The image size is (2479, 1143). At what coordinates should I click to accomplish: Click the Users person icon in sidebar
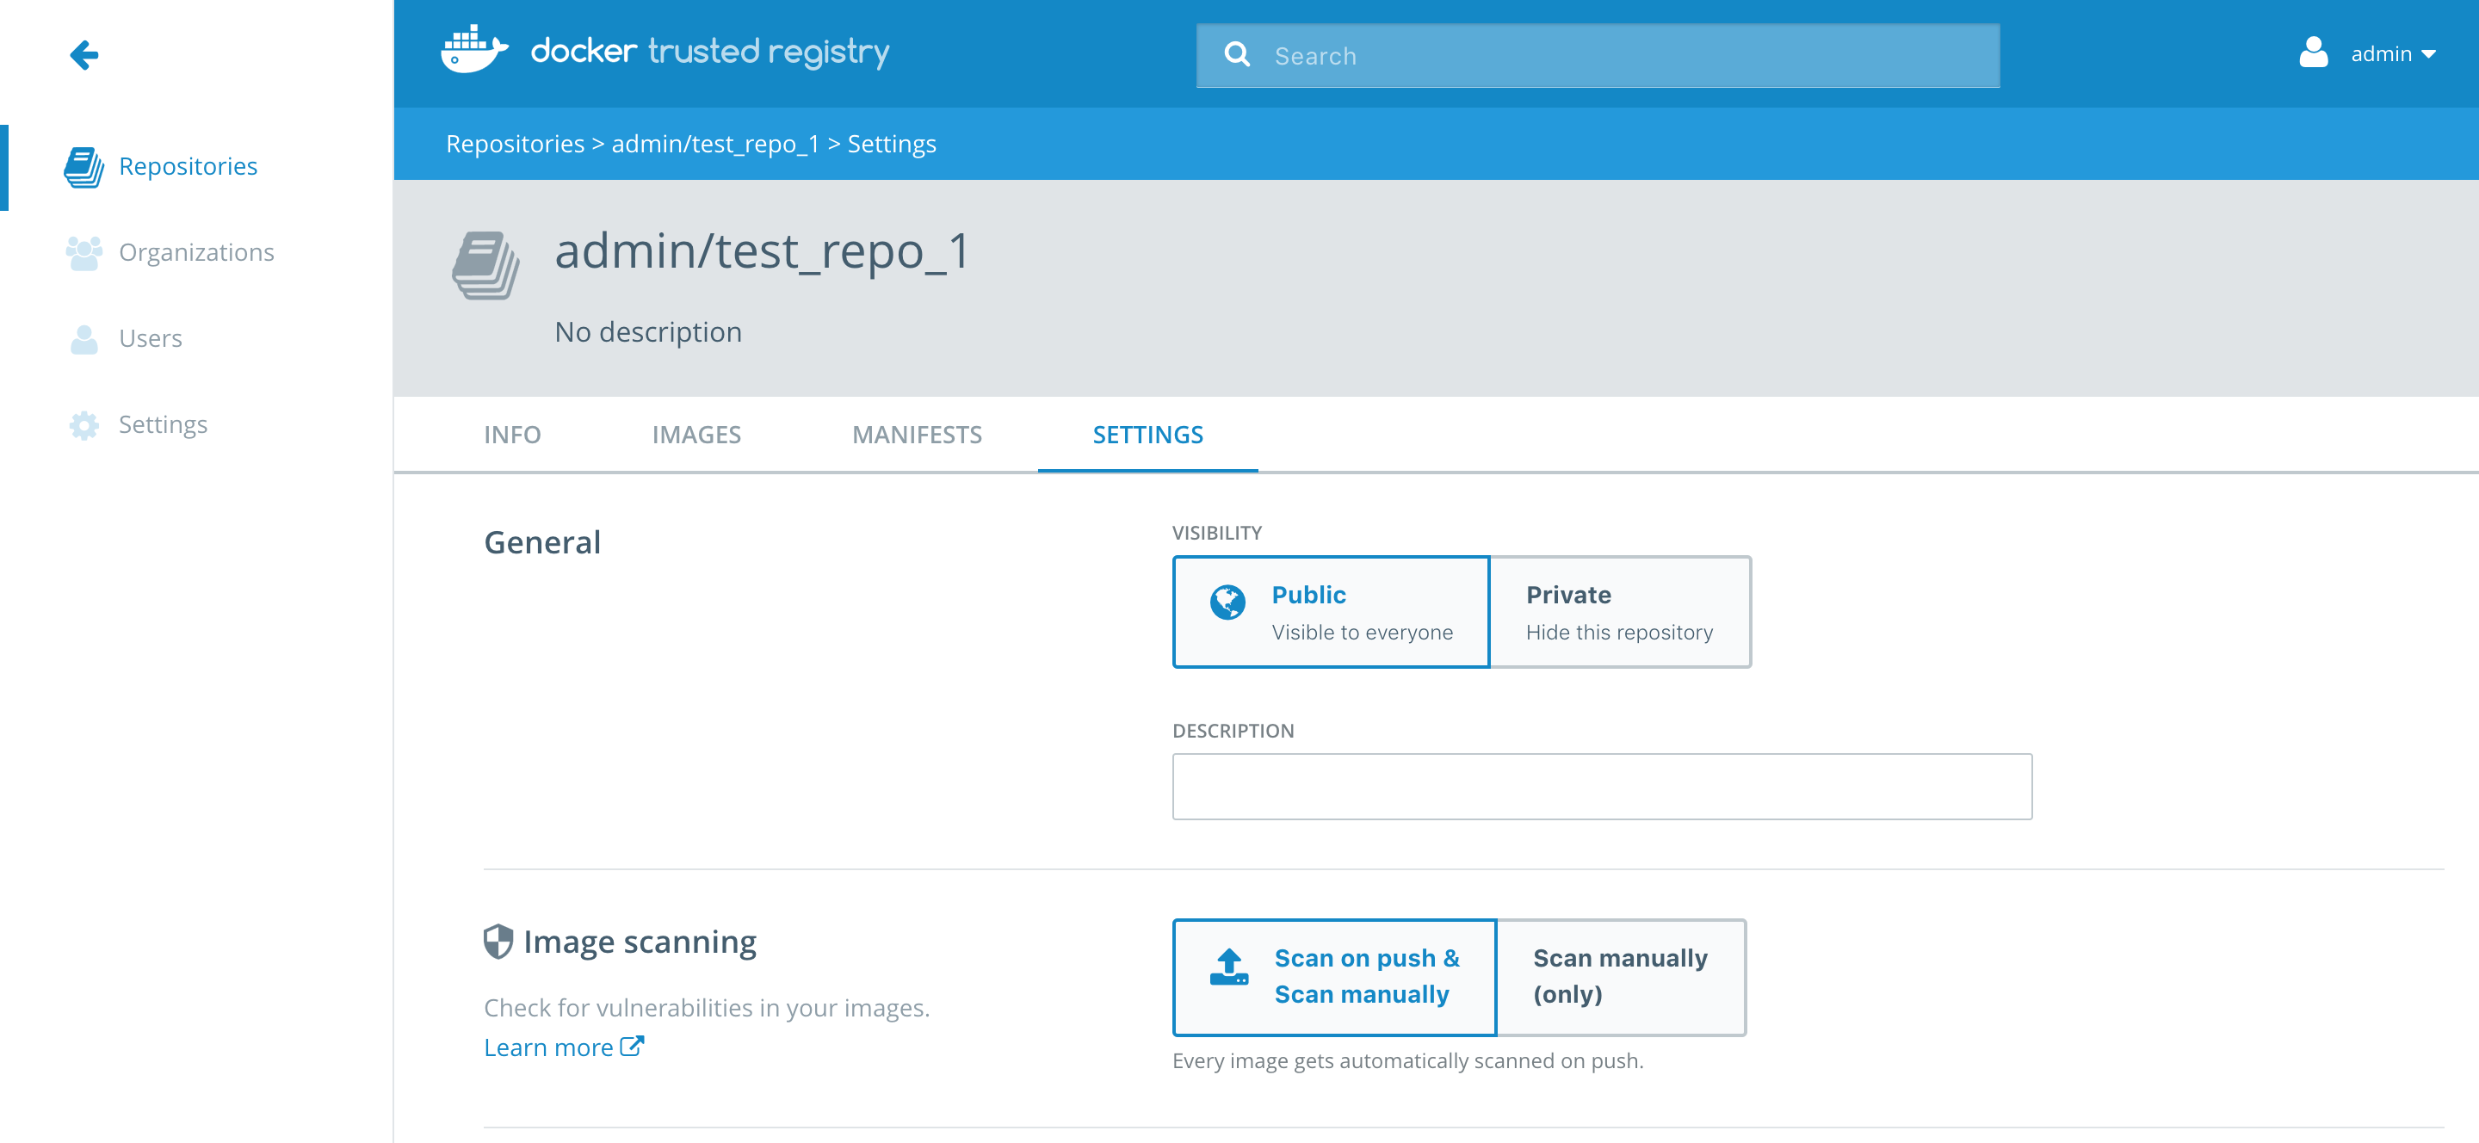tap(84, 338)
